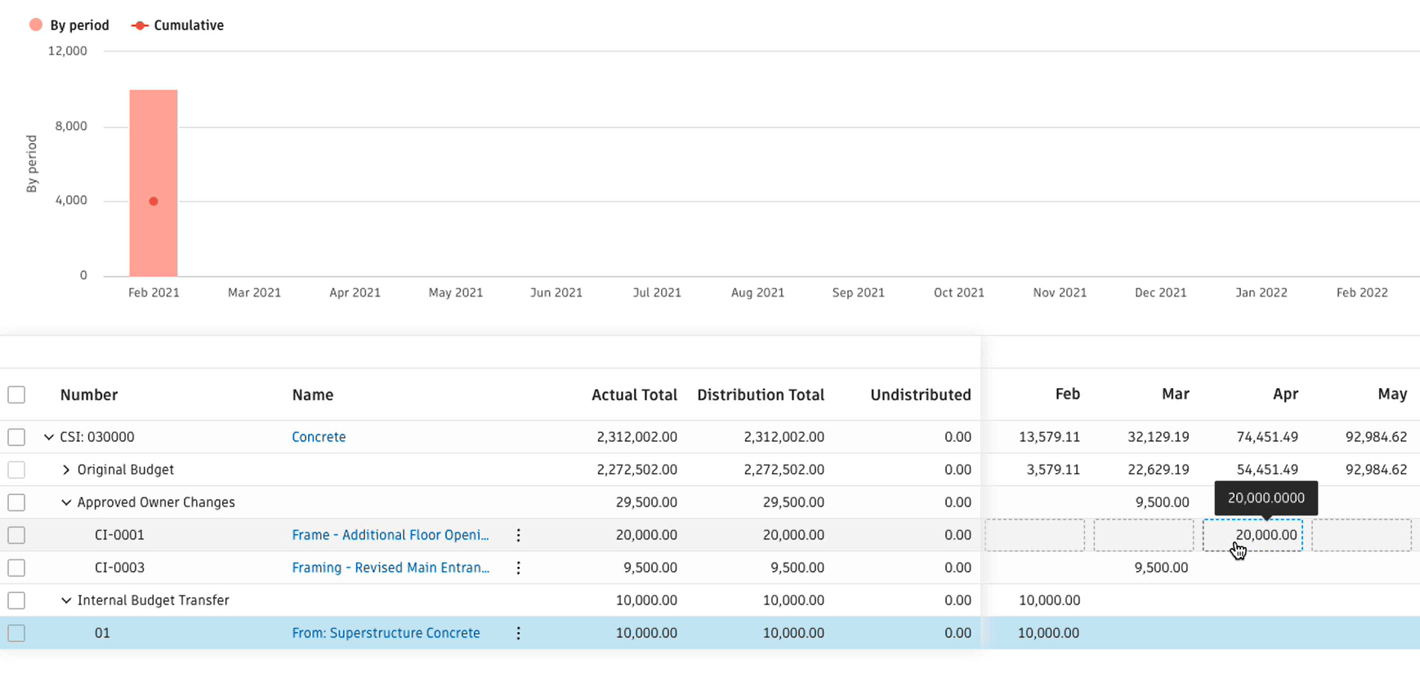Click the Feb 2021 bar in the chart
This screenshot has width=1420, height=673.
point(154,183)
